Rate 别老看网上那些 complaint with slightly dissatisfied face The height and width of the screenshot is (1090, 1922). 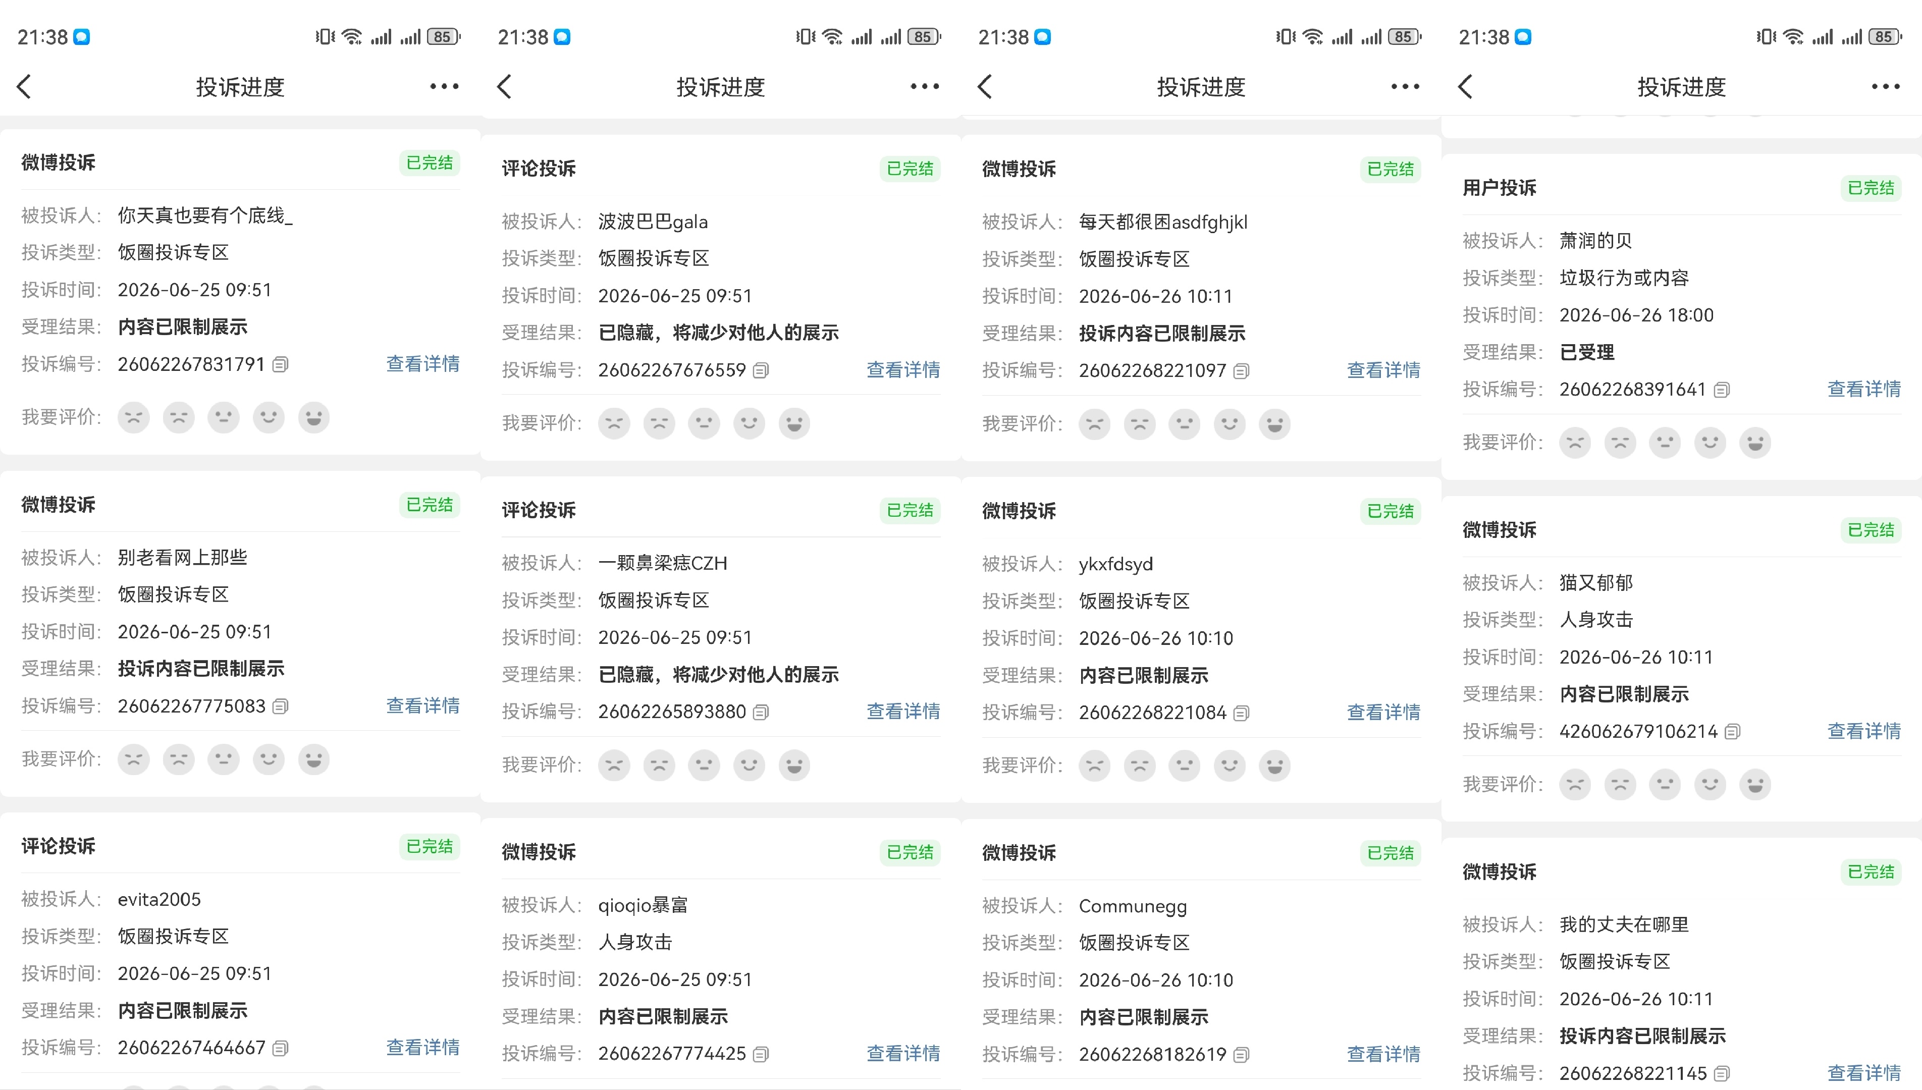tap(179, 759)
